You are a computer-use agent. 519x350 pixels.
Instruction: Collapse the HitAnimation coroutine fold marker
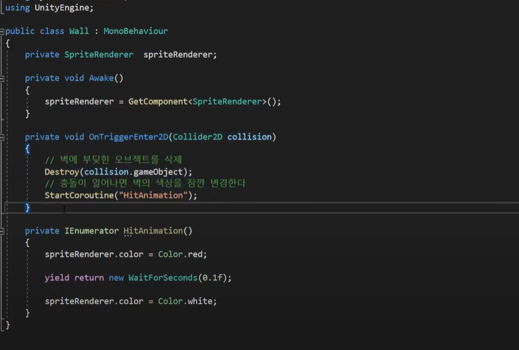(x=2, y=231)
